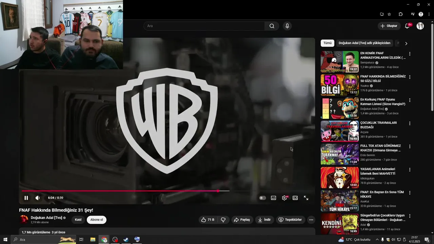
Task: Open options for 'YASAKLANAN Animeleri' video
Action: [410, 169]
